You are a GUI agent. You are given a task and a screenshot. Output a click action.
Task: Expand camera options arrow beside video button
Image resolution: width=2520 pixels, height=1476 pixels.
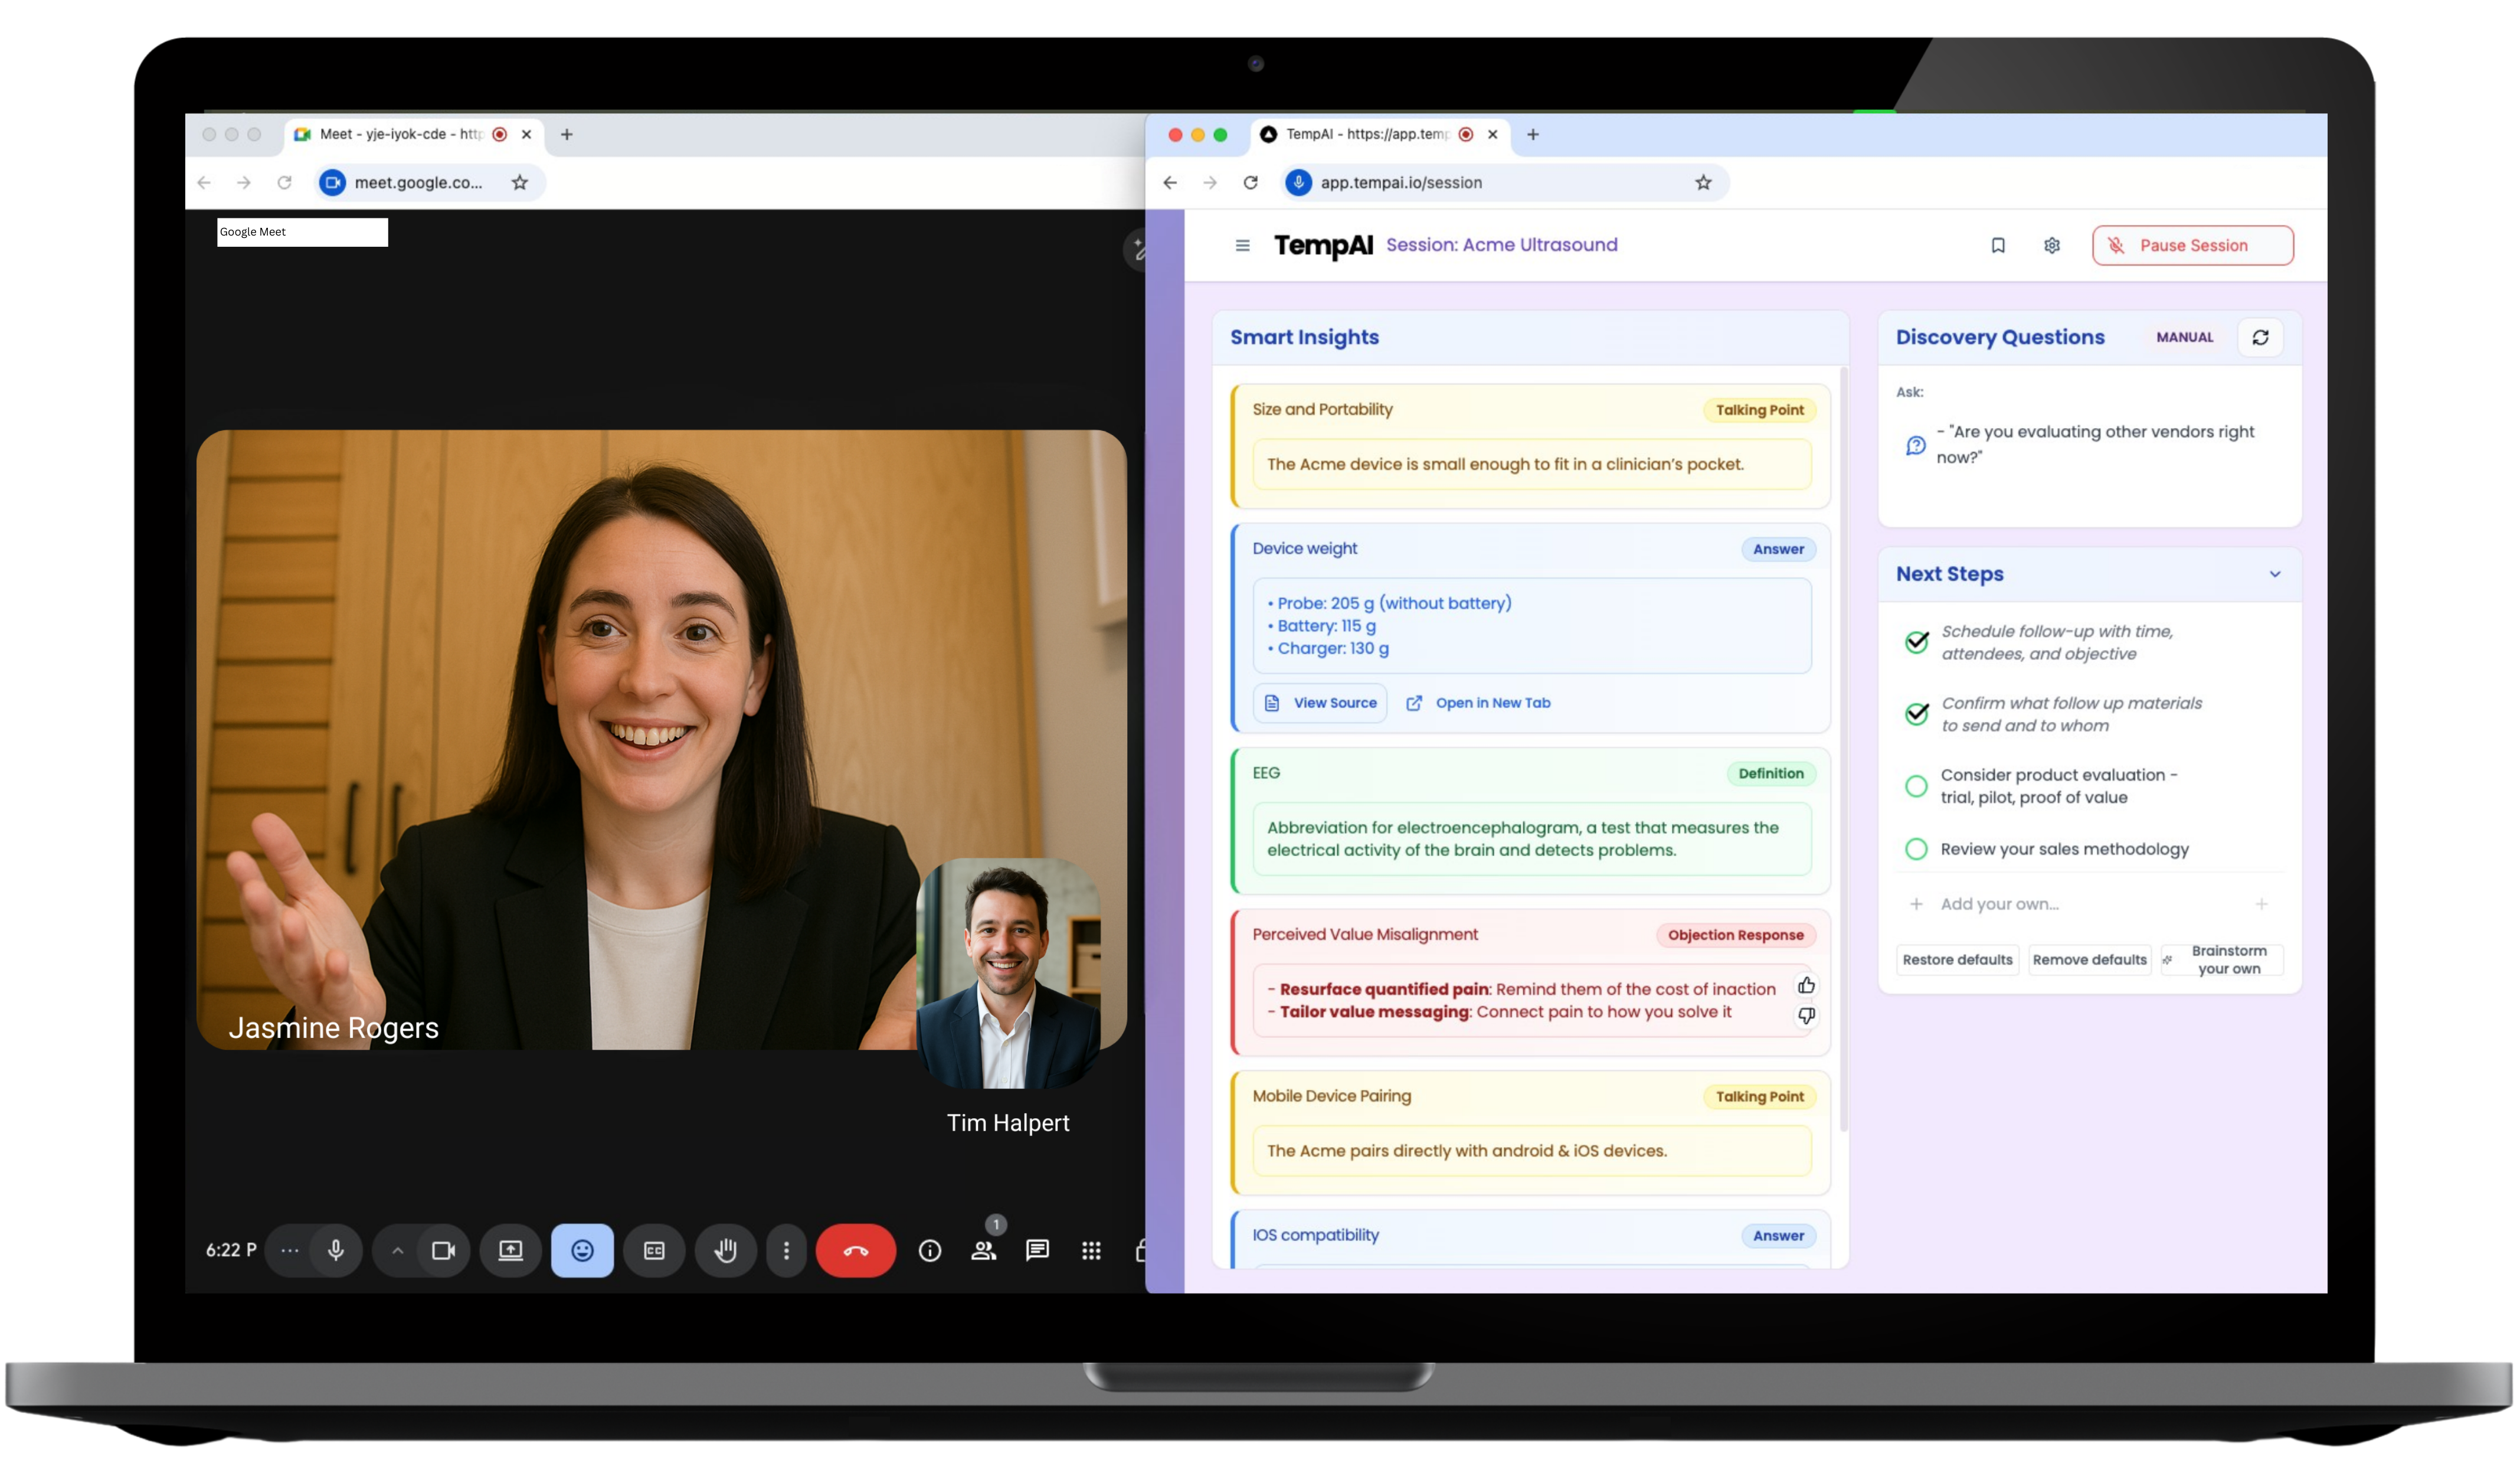pyautogui.click(x=397, y=1250)
